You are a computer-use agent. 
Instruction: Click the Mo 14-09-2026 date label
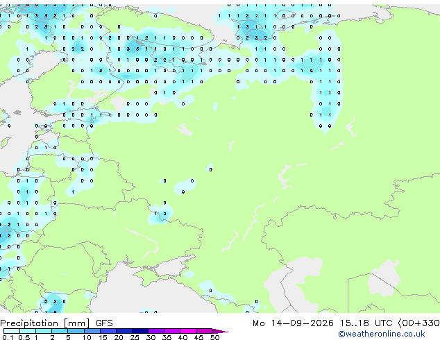coord(293,323)
